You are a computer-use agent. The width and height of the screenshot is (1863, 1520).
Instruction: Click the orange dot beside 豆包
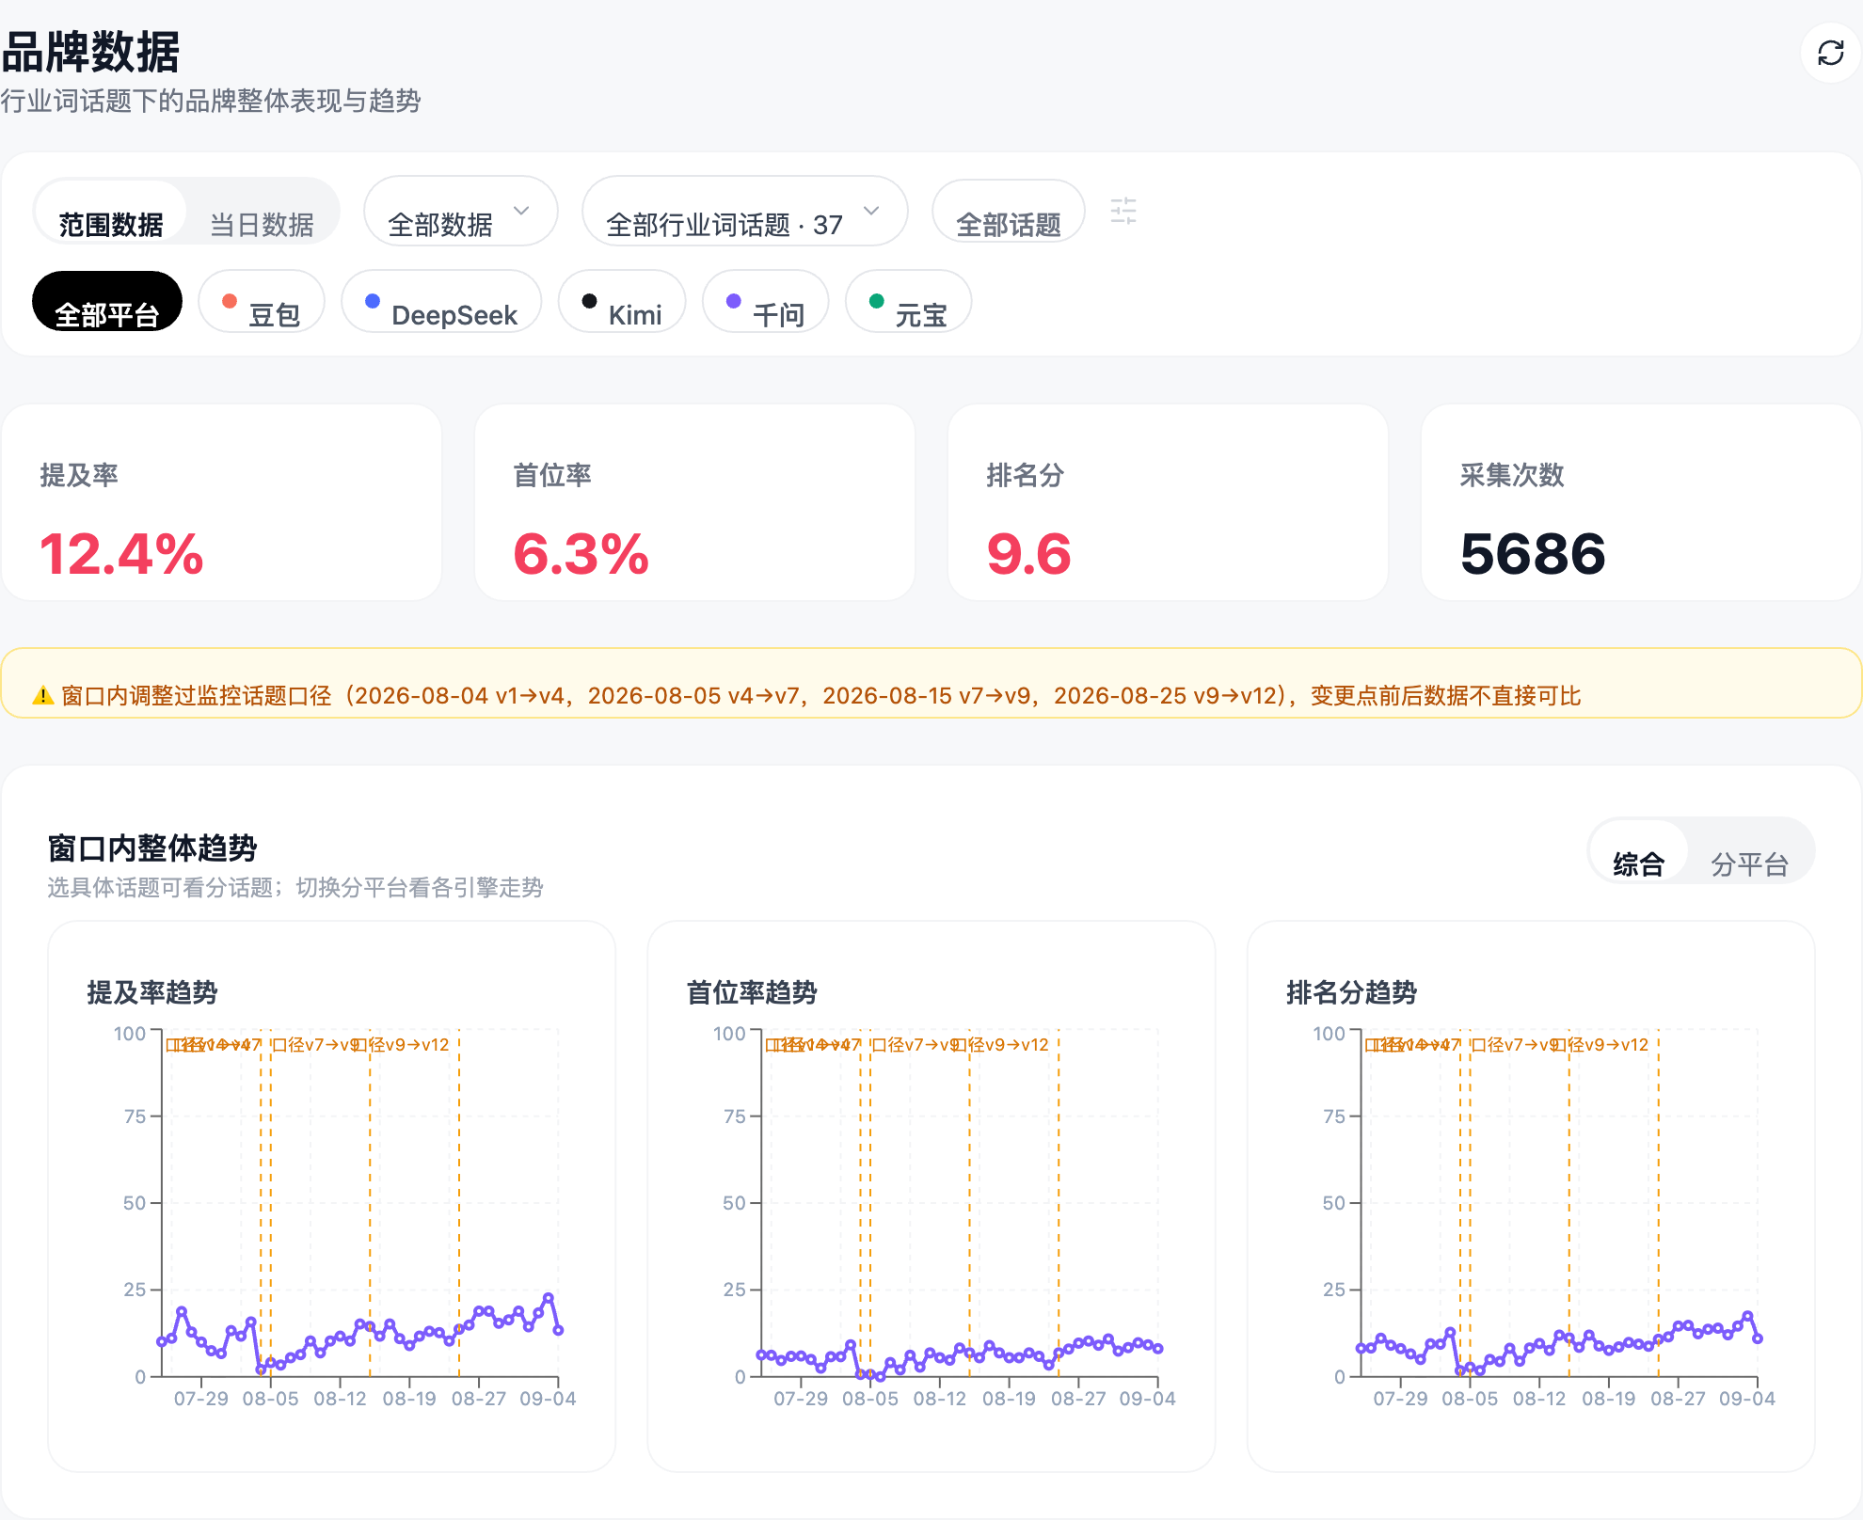pos(229,301)
